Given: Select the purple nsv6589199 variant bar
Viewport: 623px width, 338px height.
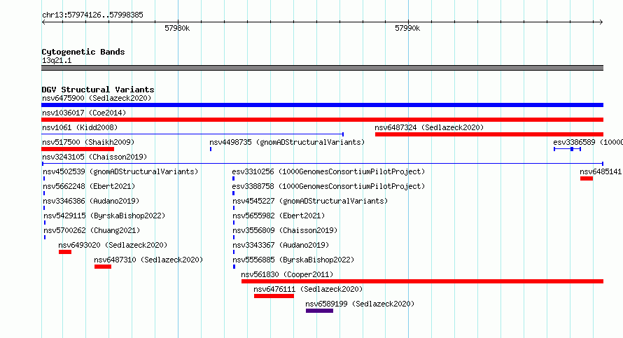Looking at the screenshot, I should tap(319, 311).
